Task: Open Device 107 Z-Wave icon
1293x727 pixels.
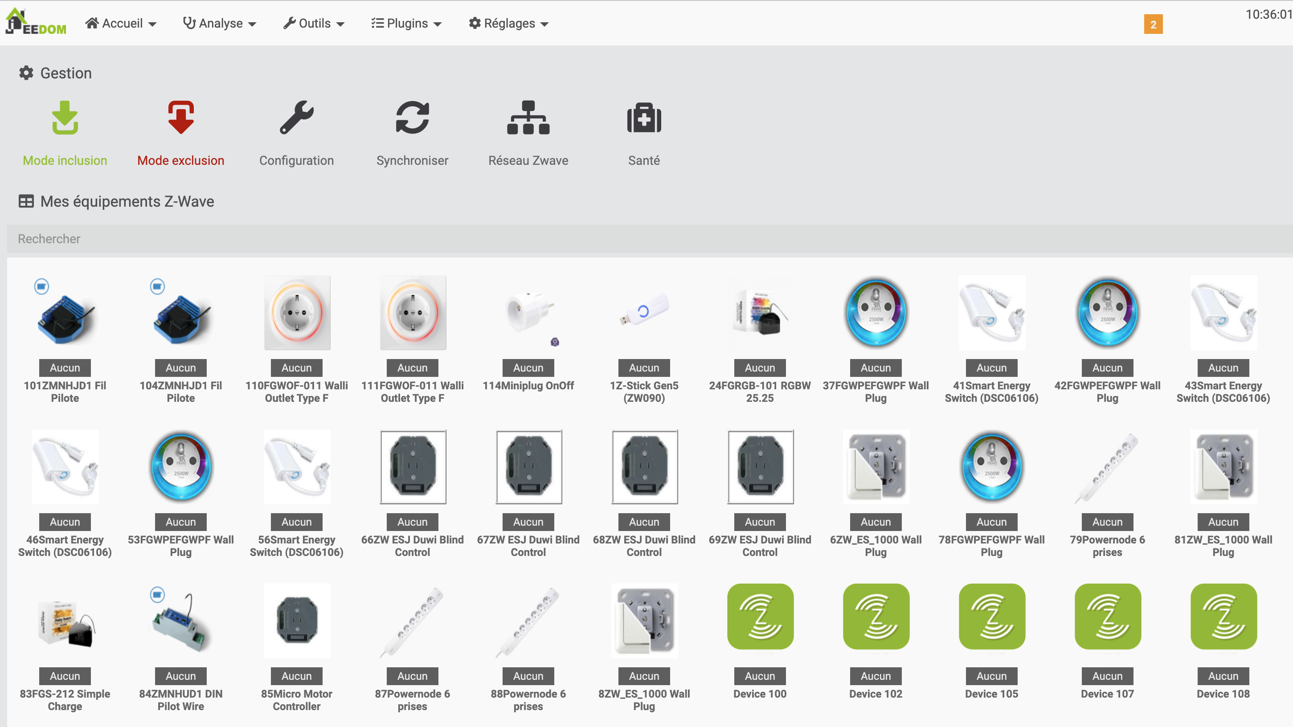Action: (x=1108, y=617)
